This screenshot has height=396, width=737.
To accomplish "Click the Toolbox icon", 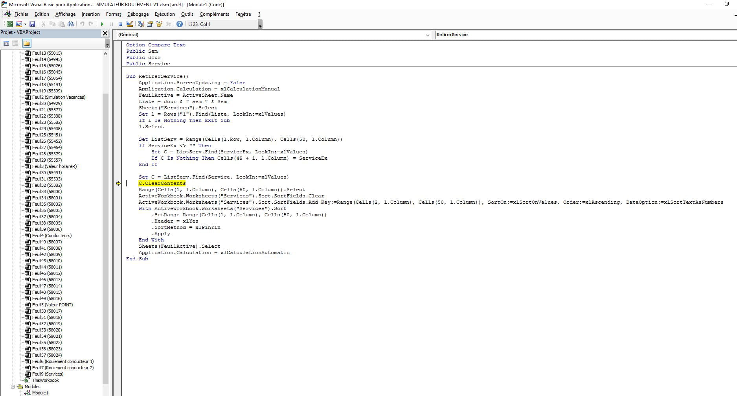I will [x=168, y=24].
